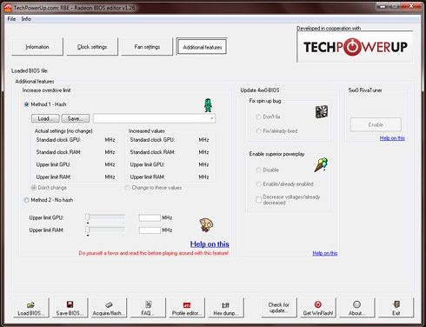
Task: Click the 'Increased values' heading
Action: tap(147, 131)
